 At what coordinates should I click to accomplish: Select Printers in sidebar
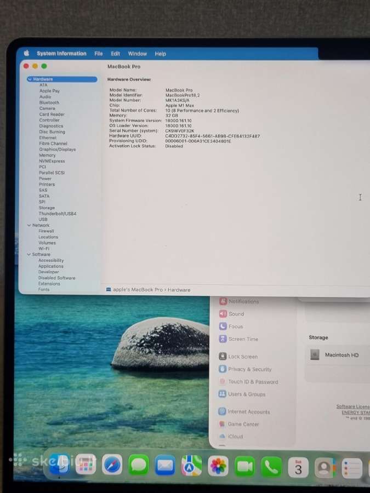click(47, 185)
